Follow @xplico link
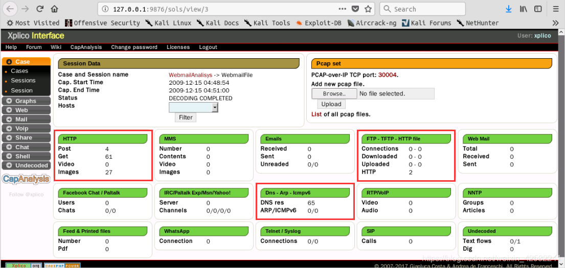Image resolution: width=565 pixels, height=268 pixels. tap(26, 194)
